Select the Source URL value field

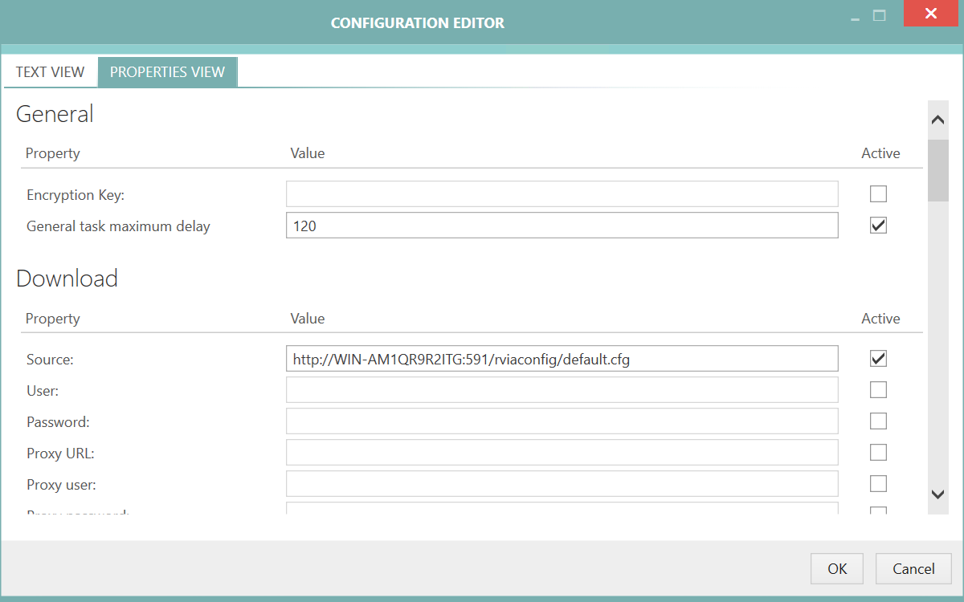click(562, 358)
